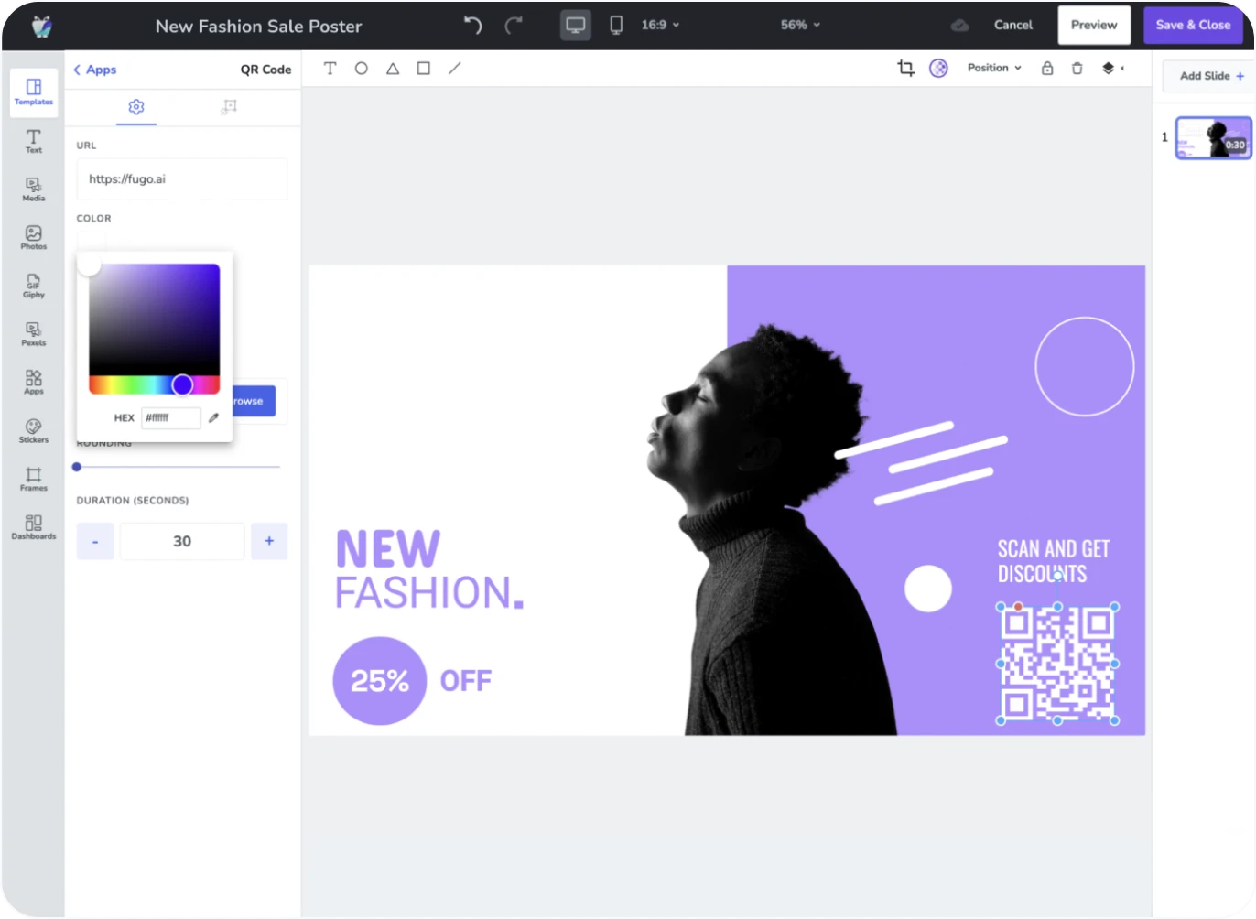Open the layers order dropdown
The width and height of the screenshot is (1256, 919).
[1113, 68]
